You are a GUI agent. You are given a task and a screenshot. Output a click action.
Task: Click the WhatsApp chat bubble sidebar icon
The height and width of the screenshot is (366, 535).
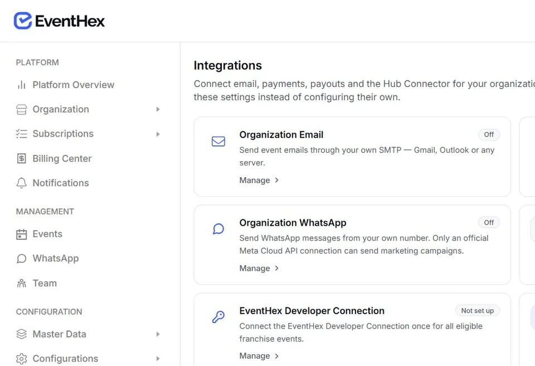tap(22, 258)
